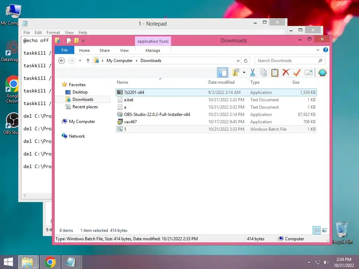Click the Paste clipboard icon

tap(275, 73)
